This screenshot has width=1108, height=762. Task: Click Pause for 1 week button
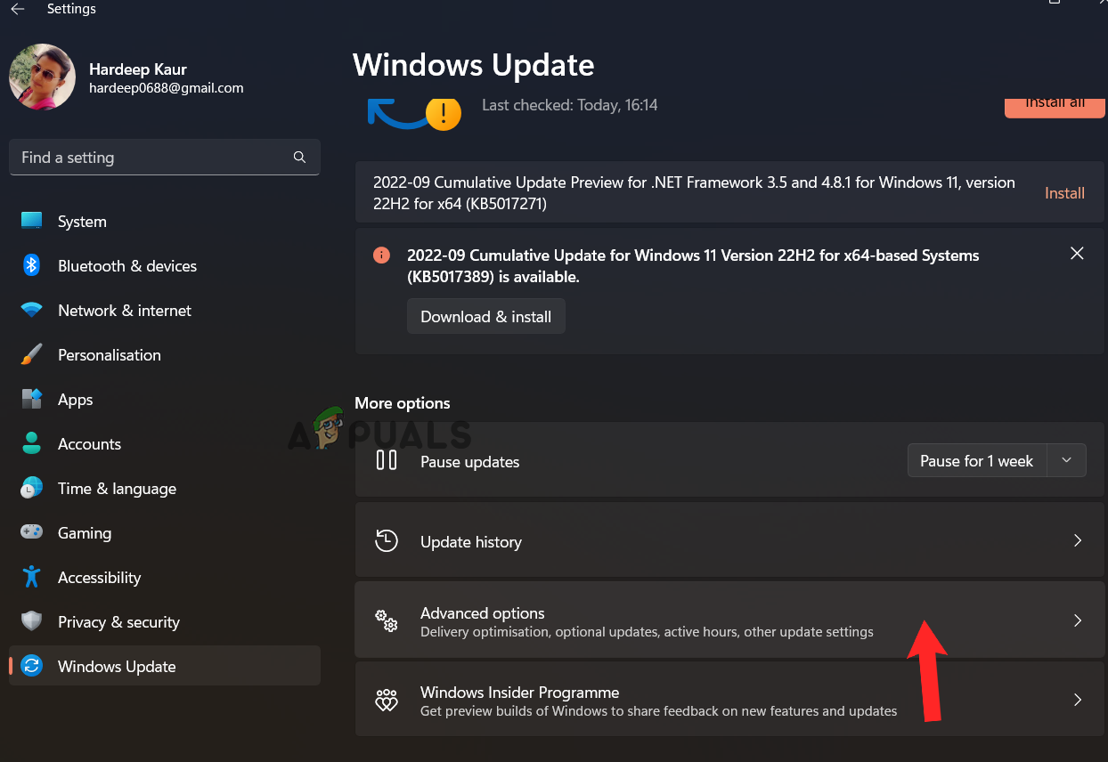coord(976,460)
